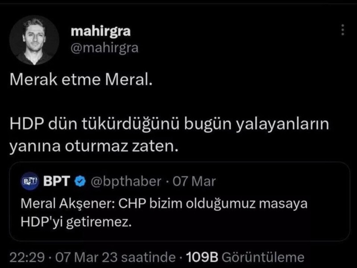Click the quoted text 'Meral Akşener: CHP bizim'
The height and width of the screenshot is (268, 357).
[164, 204]
